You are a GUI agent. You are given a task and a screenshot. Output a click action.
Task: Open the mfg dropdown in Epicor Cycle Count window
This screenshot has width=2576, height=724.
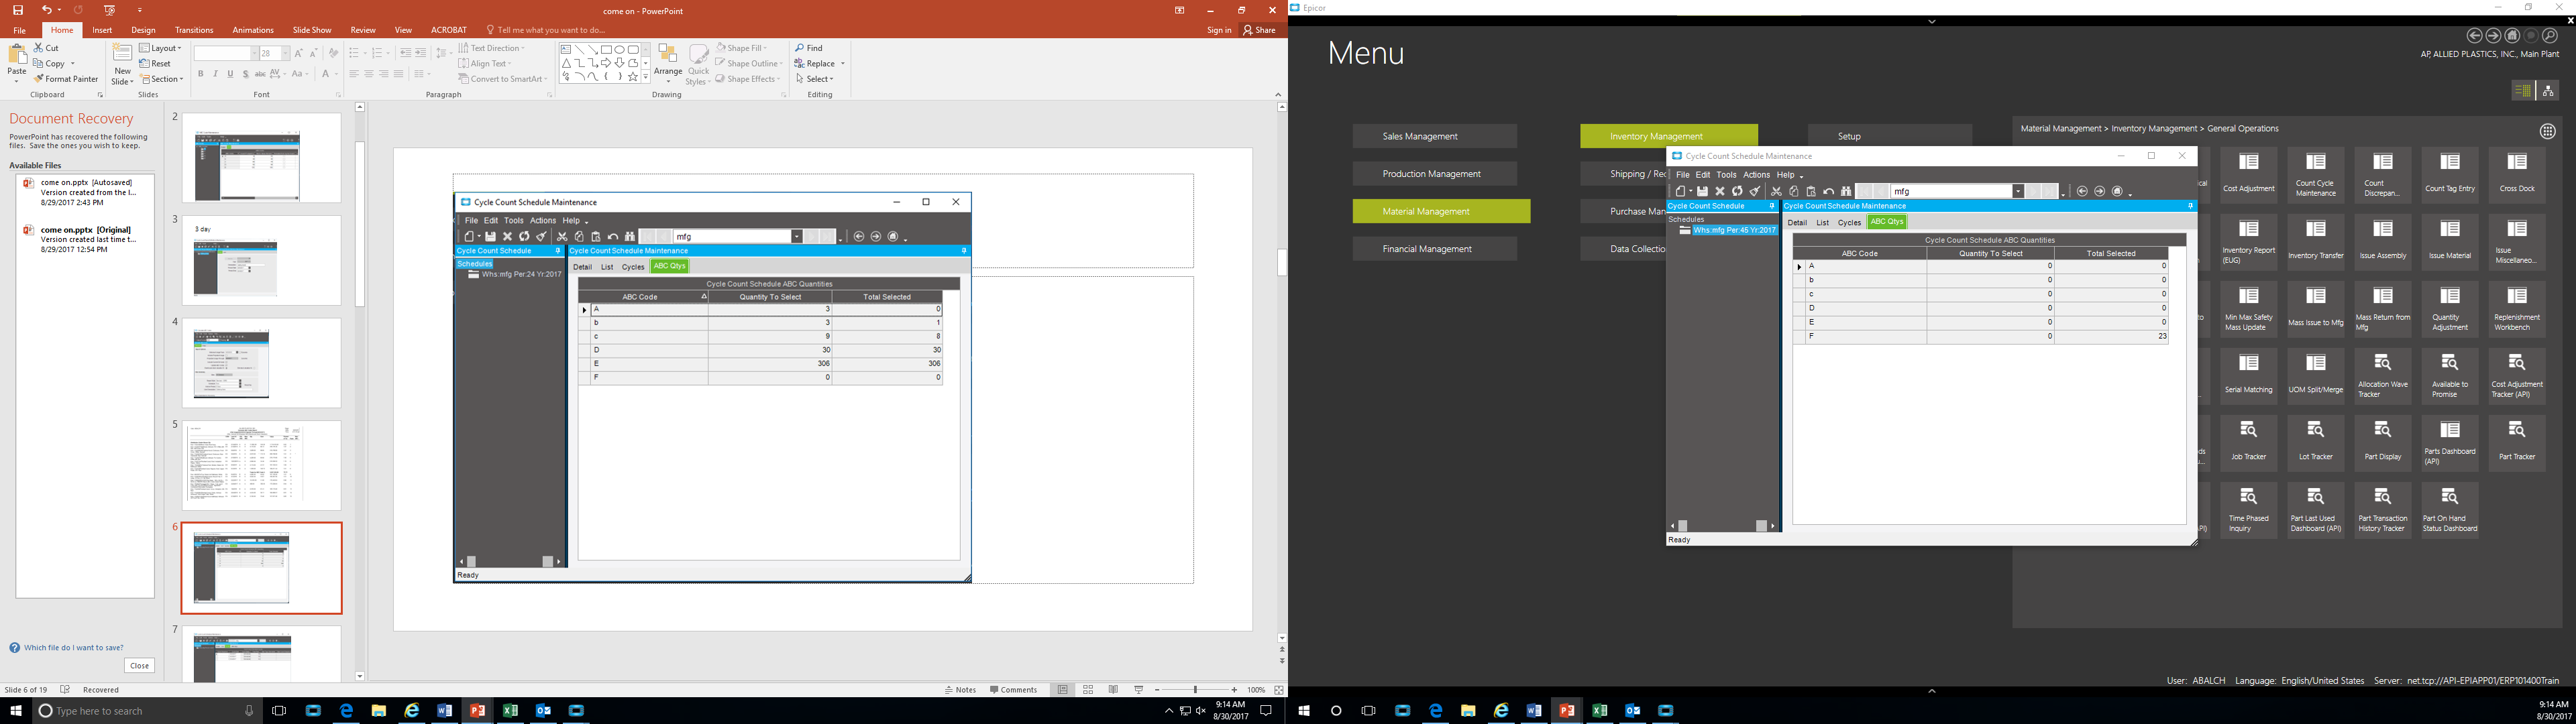click(x=2018, y=191)
